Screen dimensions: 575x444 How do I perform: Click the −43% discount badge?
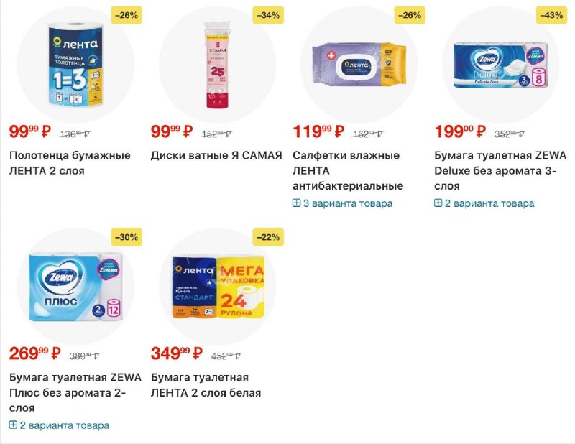551,15
